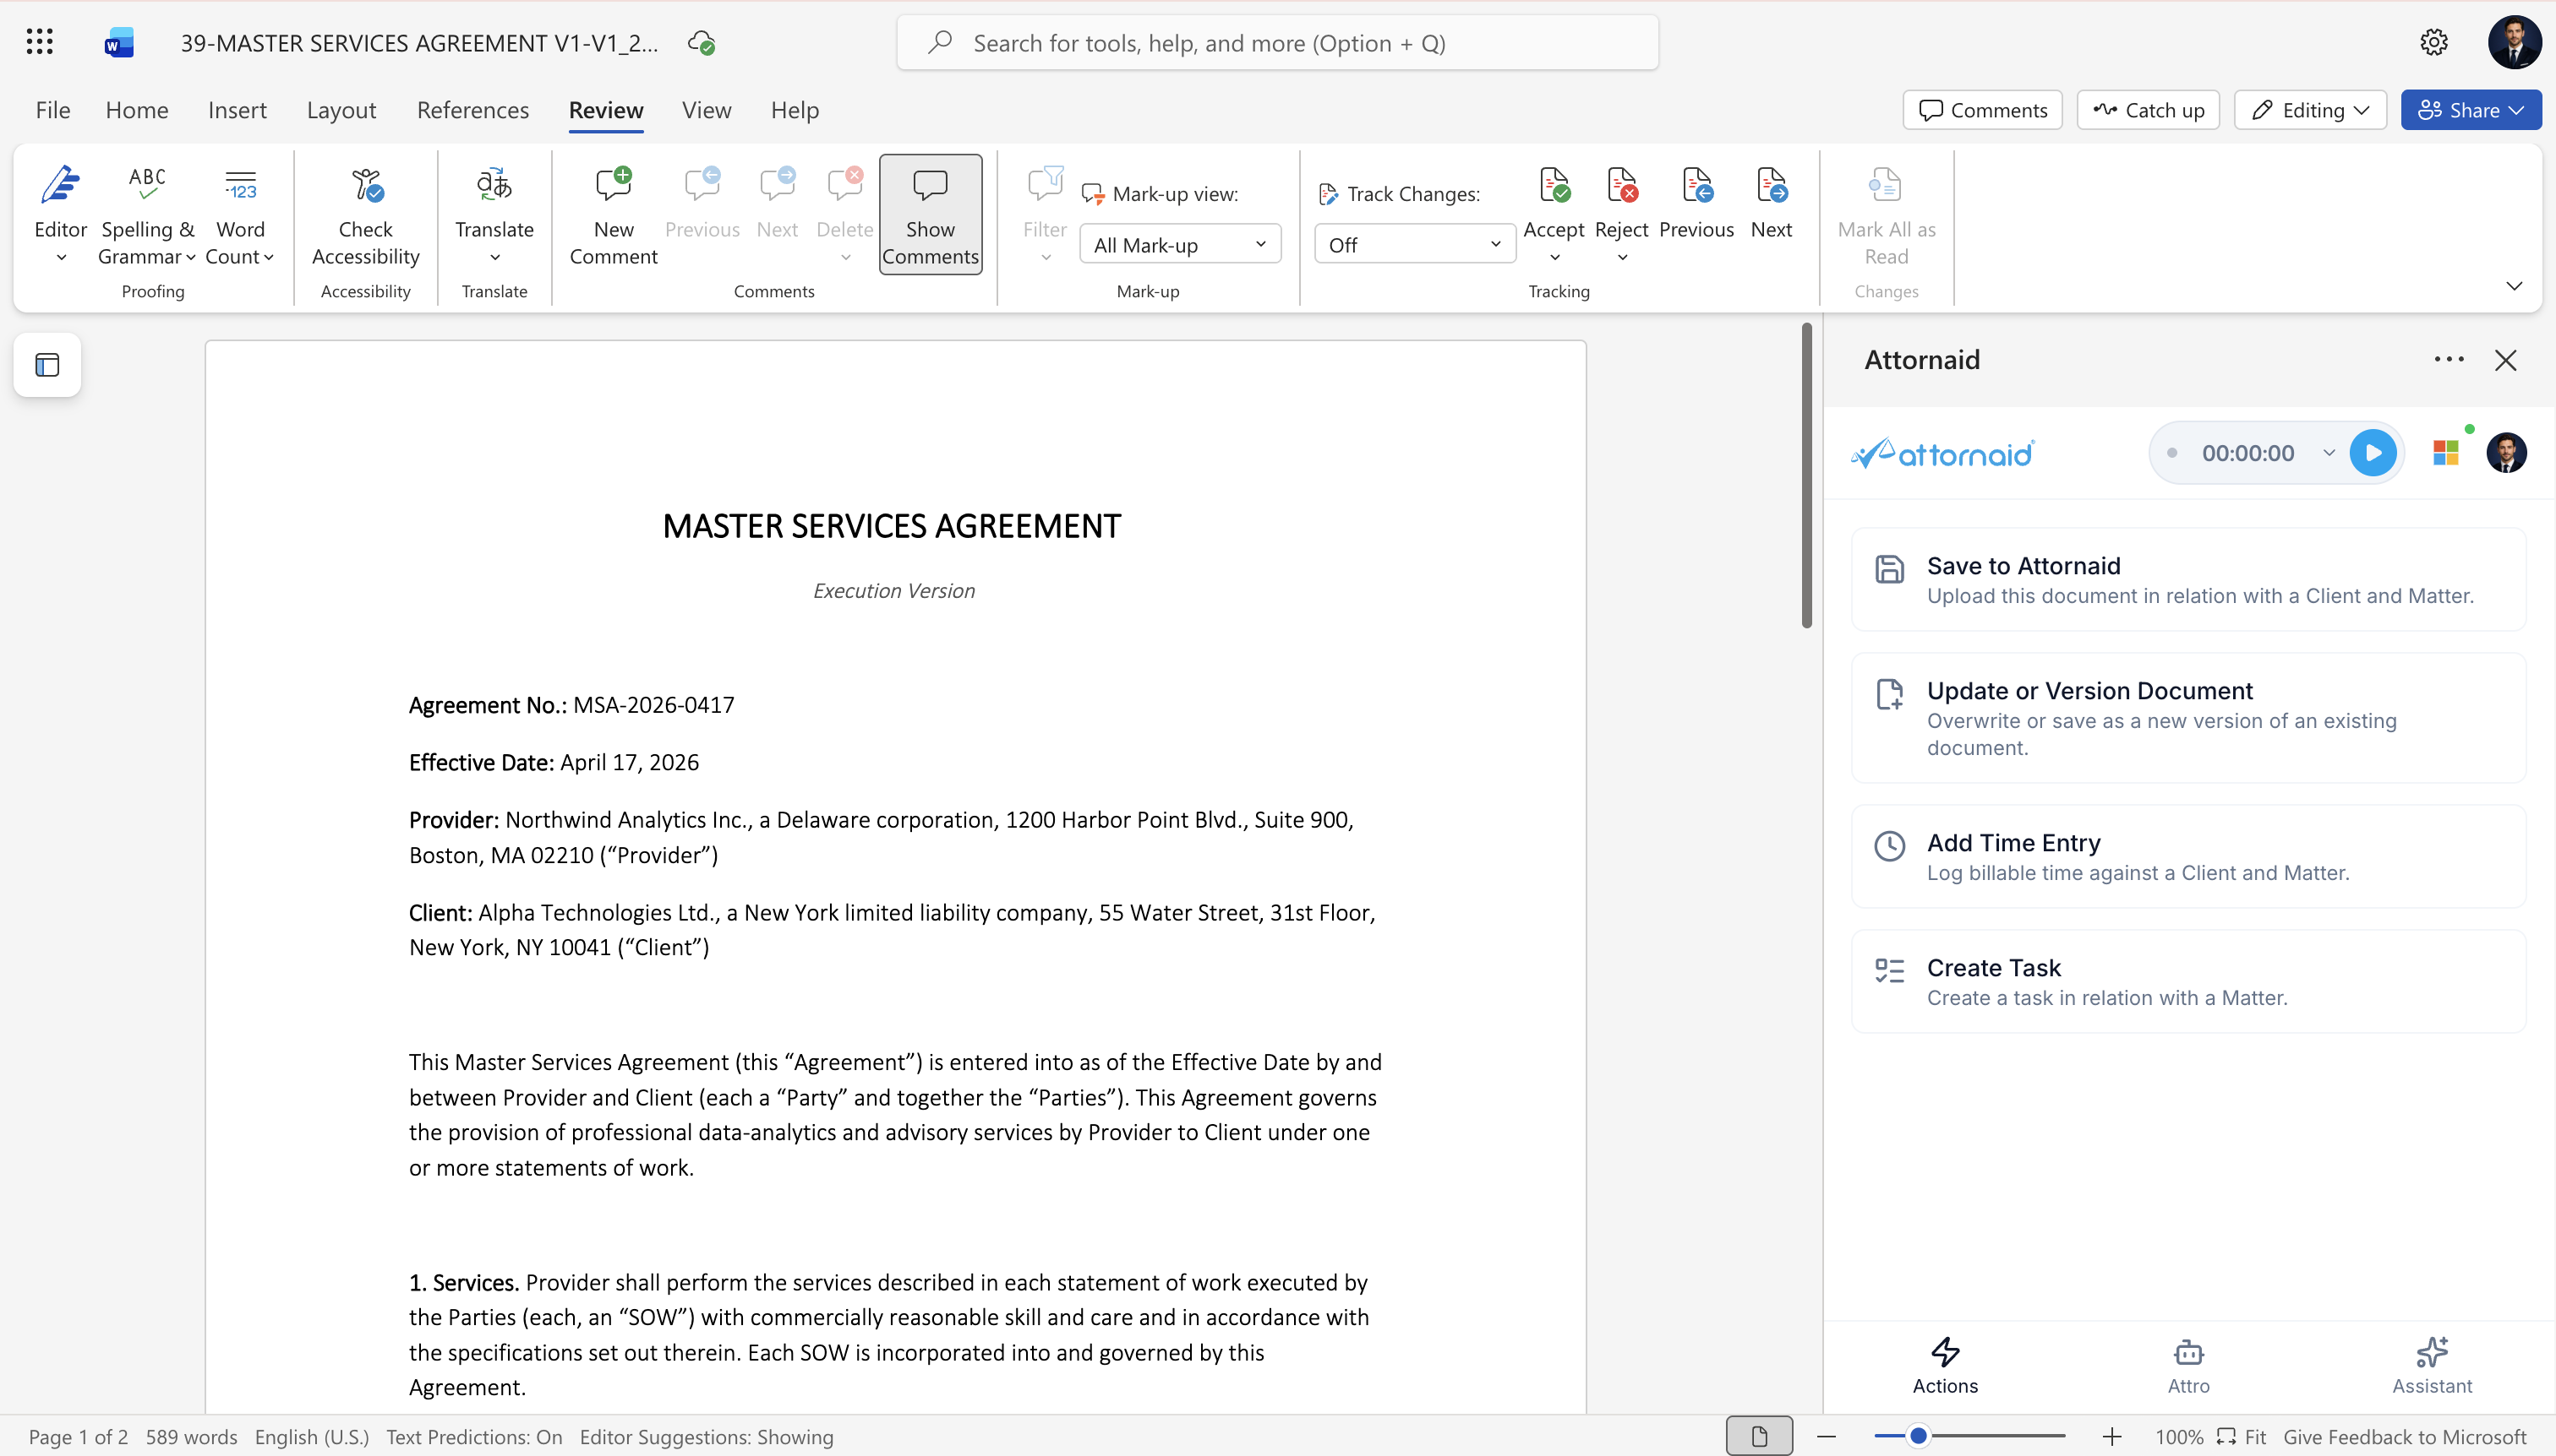The height and width of the screenshot is (1456, 2556).
Task: Open the Layout ribbon tab
Action: [341, 110]
